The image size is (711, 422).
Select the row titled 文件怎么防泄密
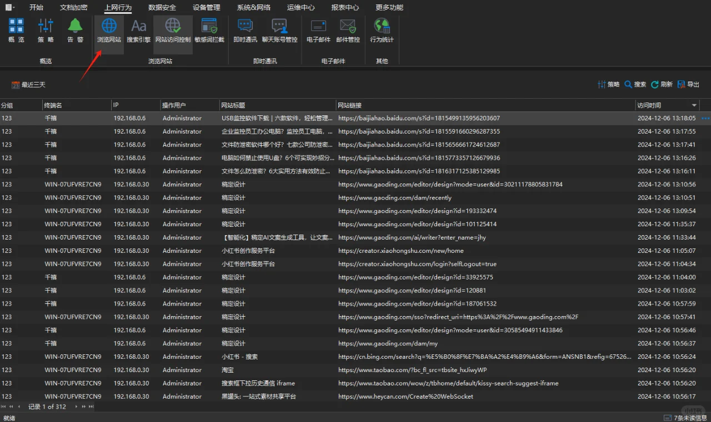(x=355, y=171)
